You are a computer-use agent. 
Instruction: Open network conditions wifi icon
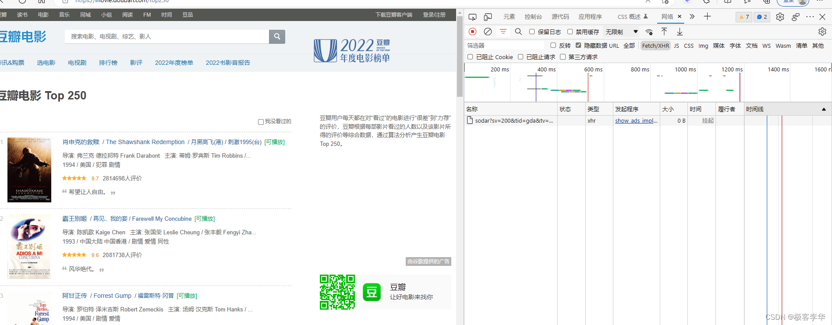pyautogui.click(x=649, y=32)
